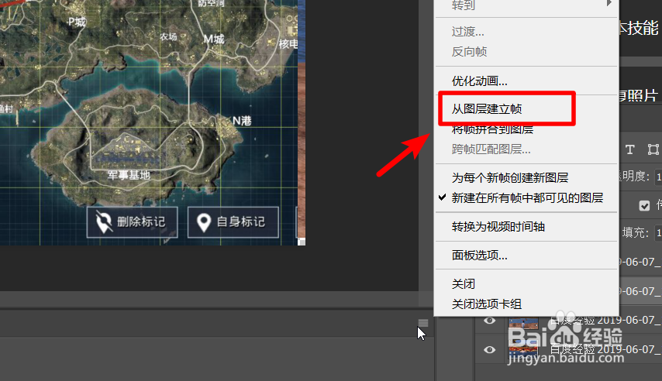The width and height of the screenshot is (662, 381).
Task: Click the 自身标记 button on the map
Action: (x=233, y=222)
